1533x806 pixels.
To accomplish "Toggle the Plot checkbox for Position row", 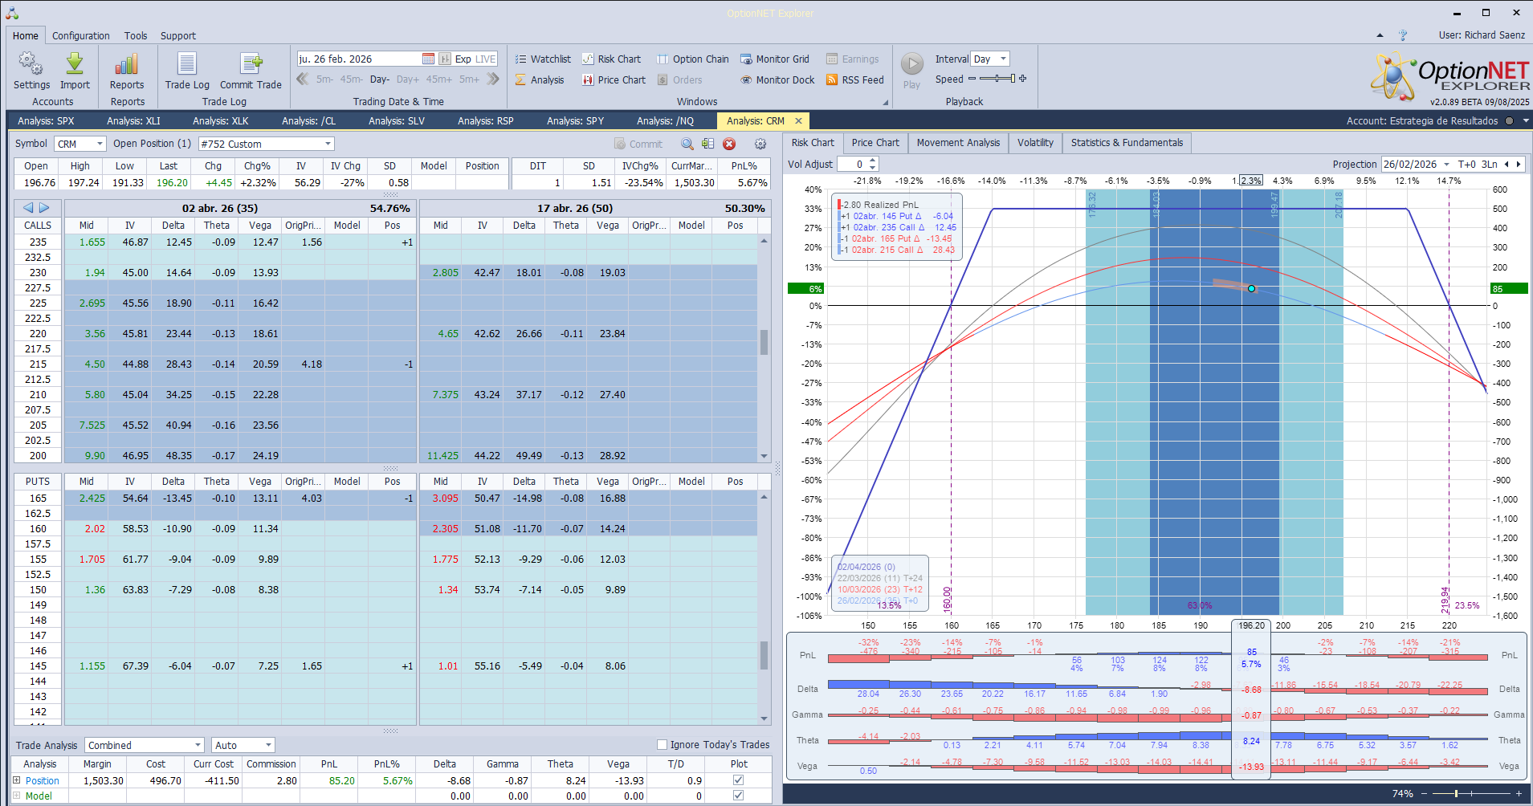I will pyautogui.click(x=739, y=780).
